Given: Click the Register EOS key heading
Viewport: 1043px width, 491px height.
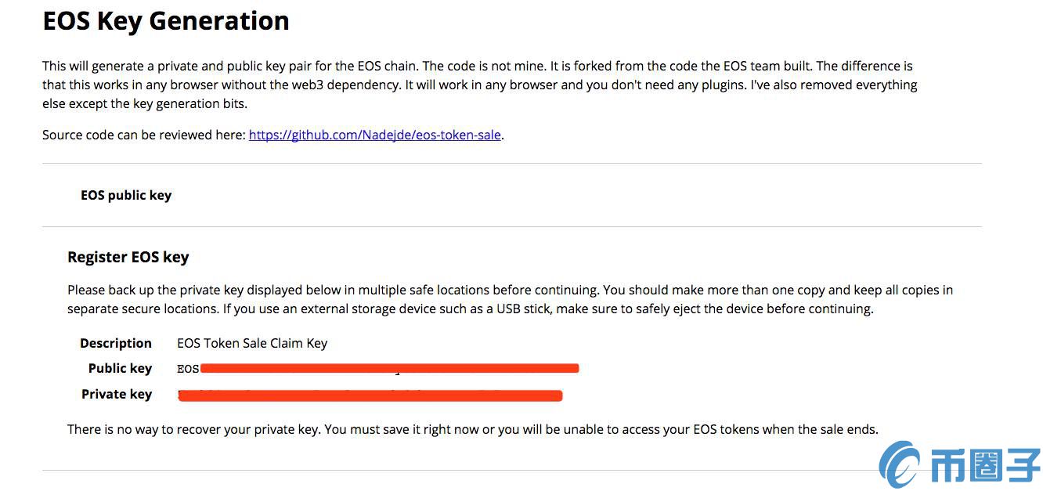Looking at the screenshot, I should tap(128, 257).
